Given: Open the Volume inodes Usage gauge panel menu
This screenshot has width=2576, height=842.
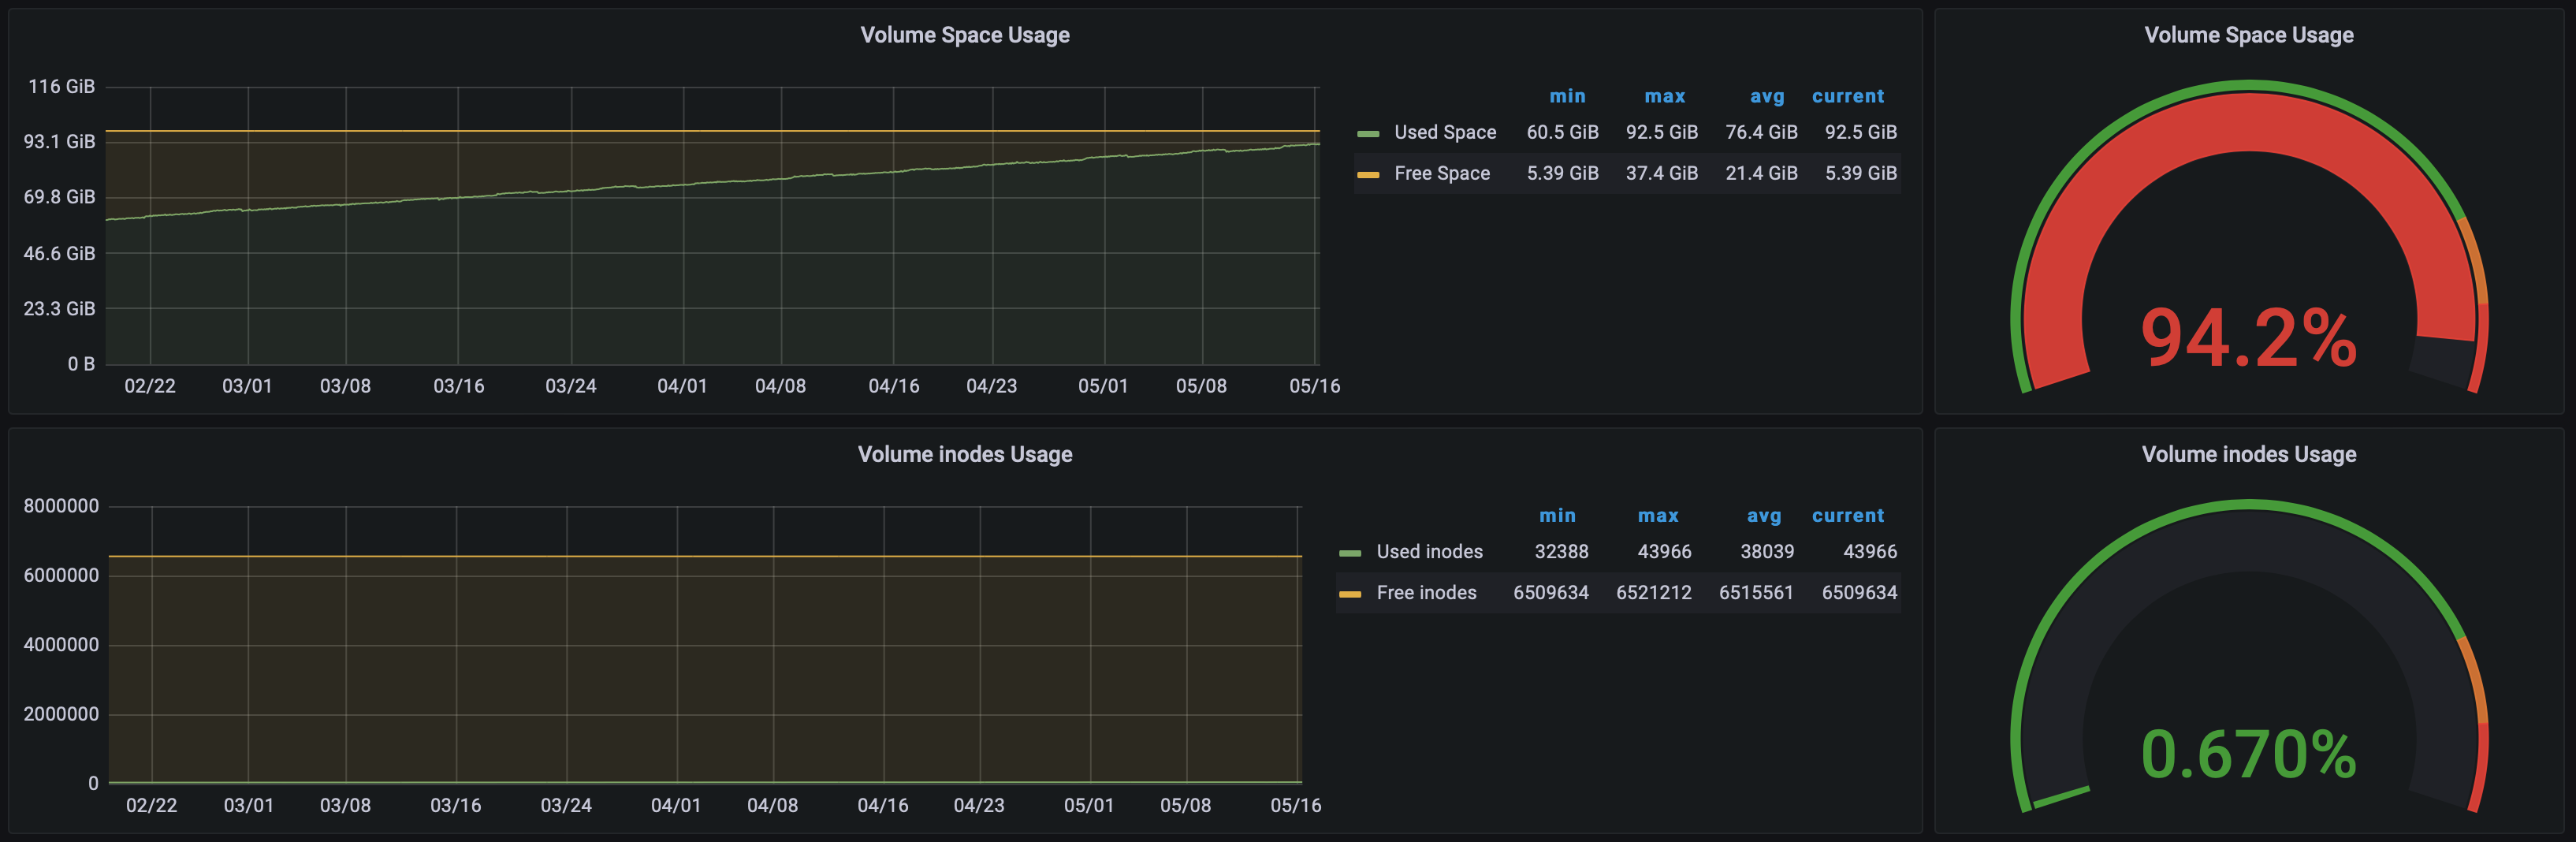Looking at the screenshot, I should (x=2247, y=454).
